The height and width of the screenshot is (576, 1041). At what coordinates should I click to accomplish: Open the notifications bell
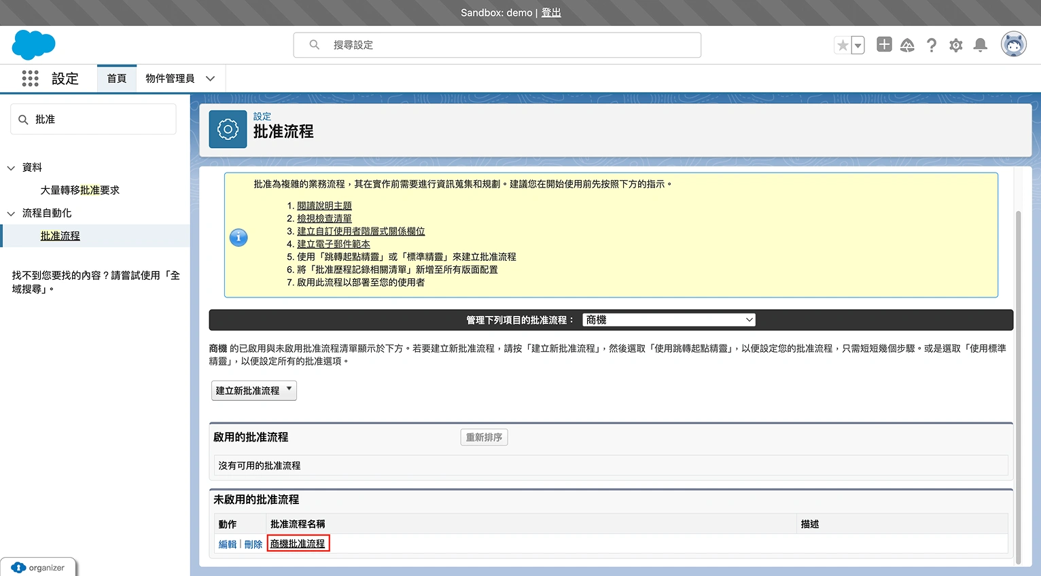(980, 46)
